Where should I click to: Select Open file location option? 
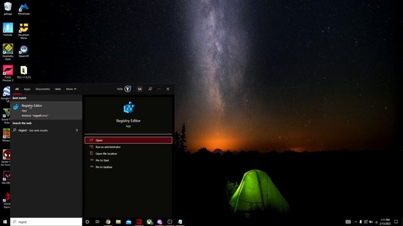(128, 153)
